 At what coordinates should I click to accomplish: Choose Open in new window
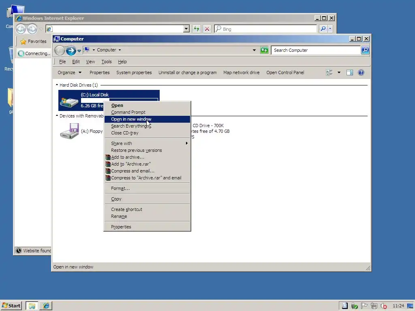147,119
